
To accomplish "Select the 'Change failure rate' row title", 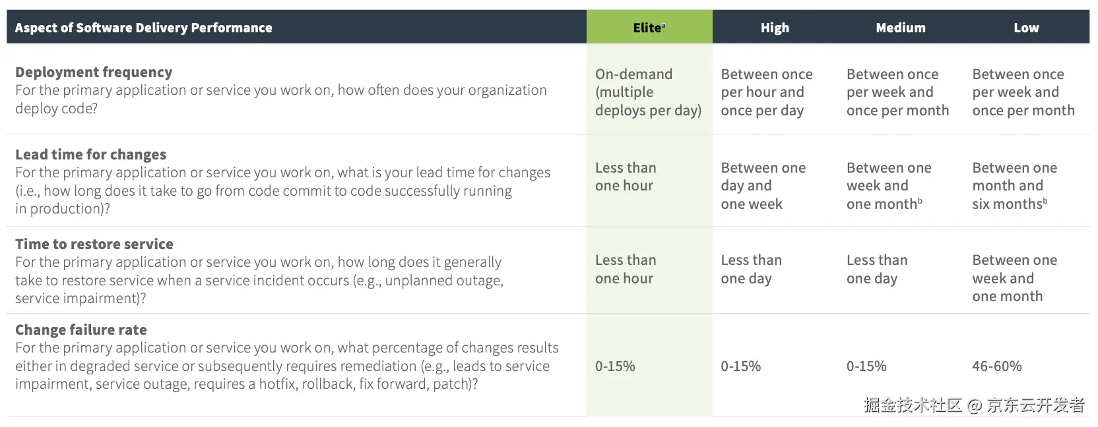I will point(81,329).
